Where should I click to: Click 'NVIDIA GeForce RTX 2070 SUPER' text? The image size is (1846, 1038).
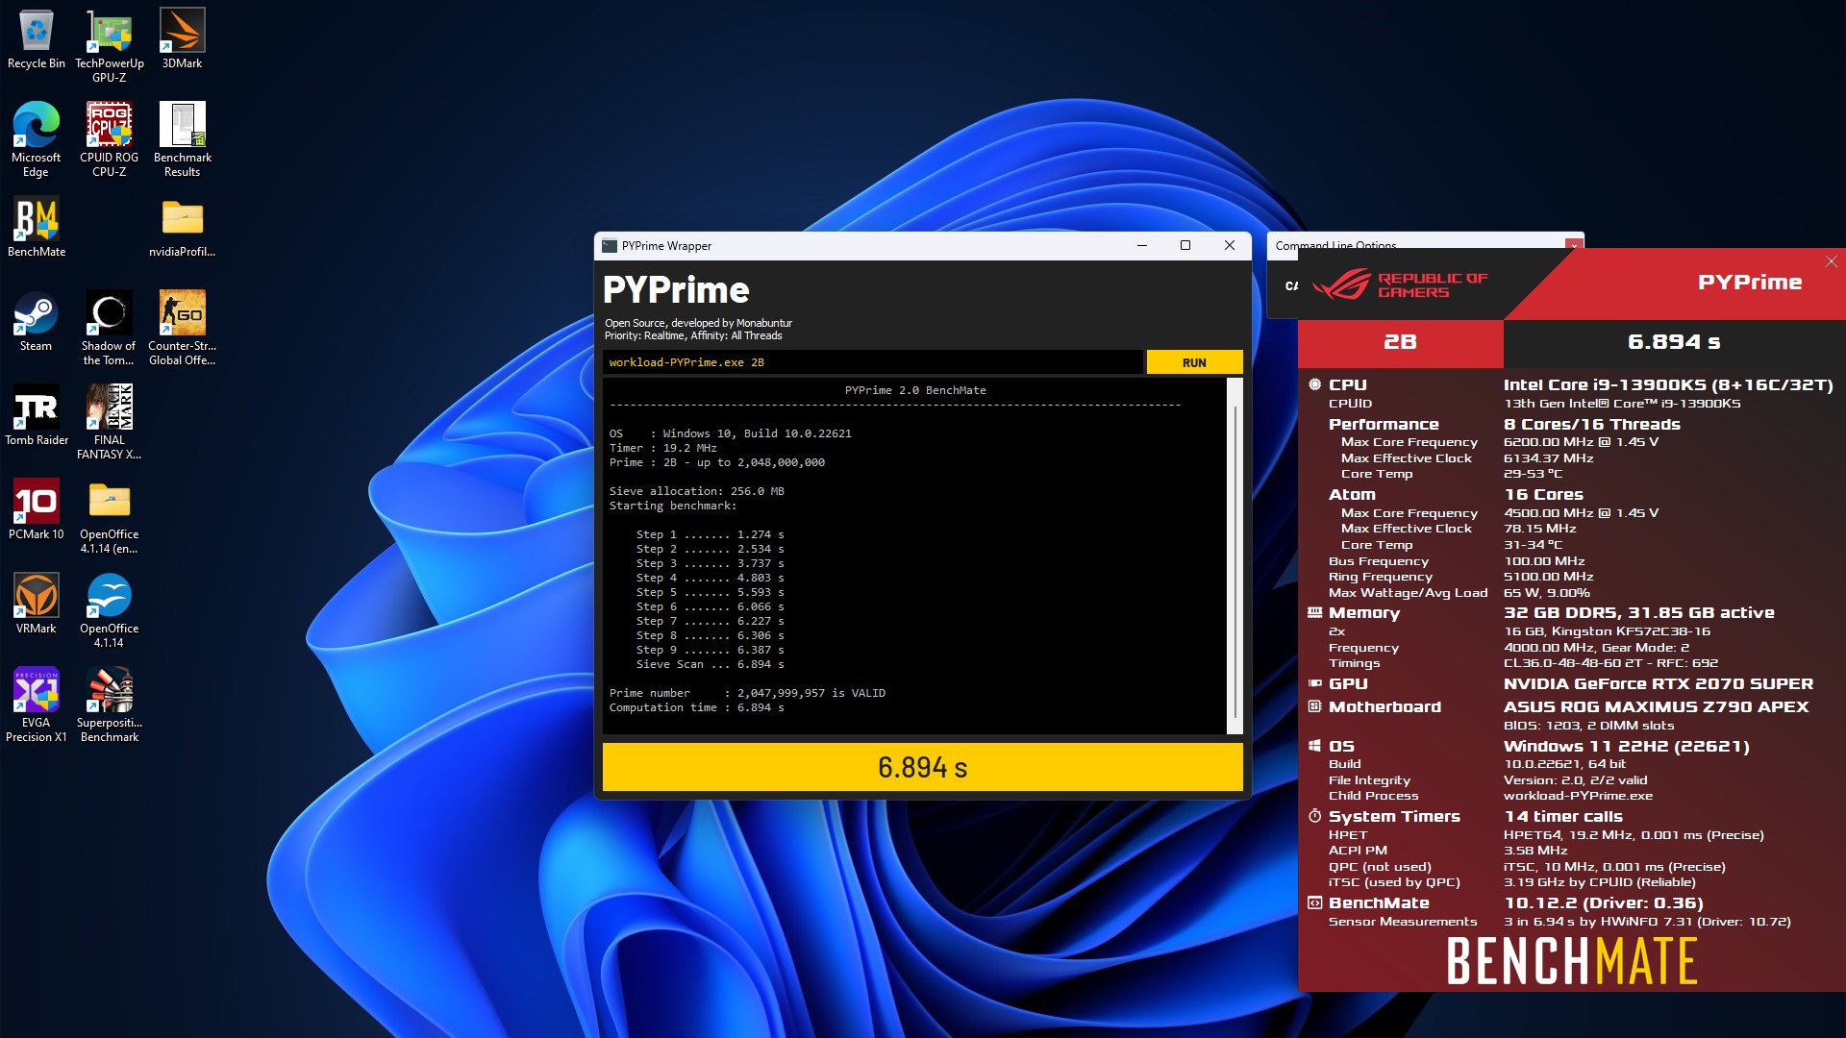[x=1659, y=683]
